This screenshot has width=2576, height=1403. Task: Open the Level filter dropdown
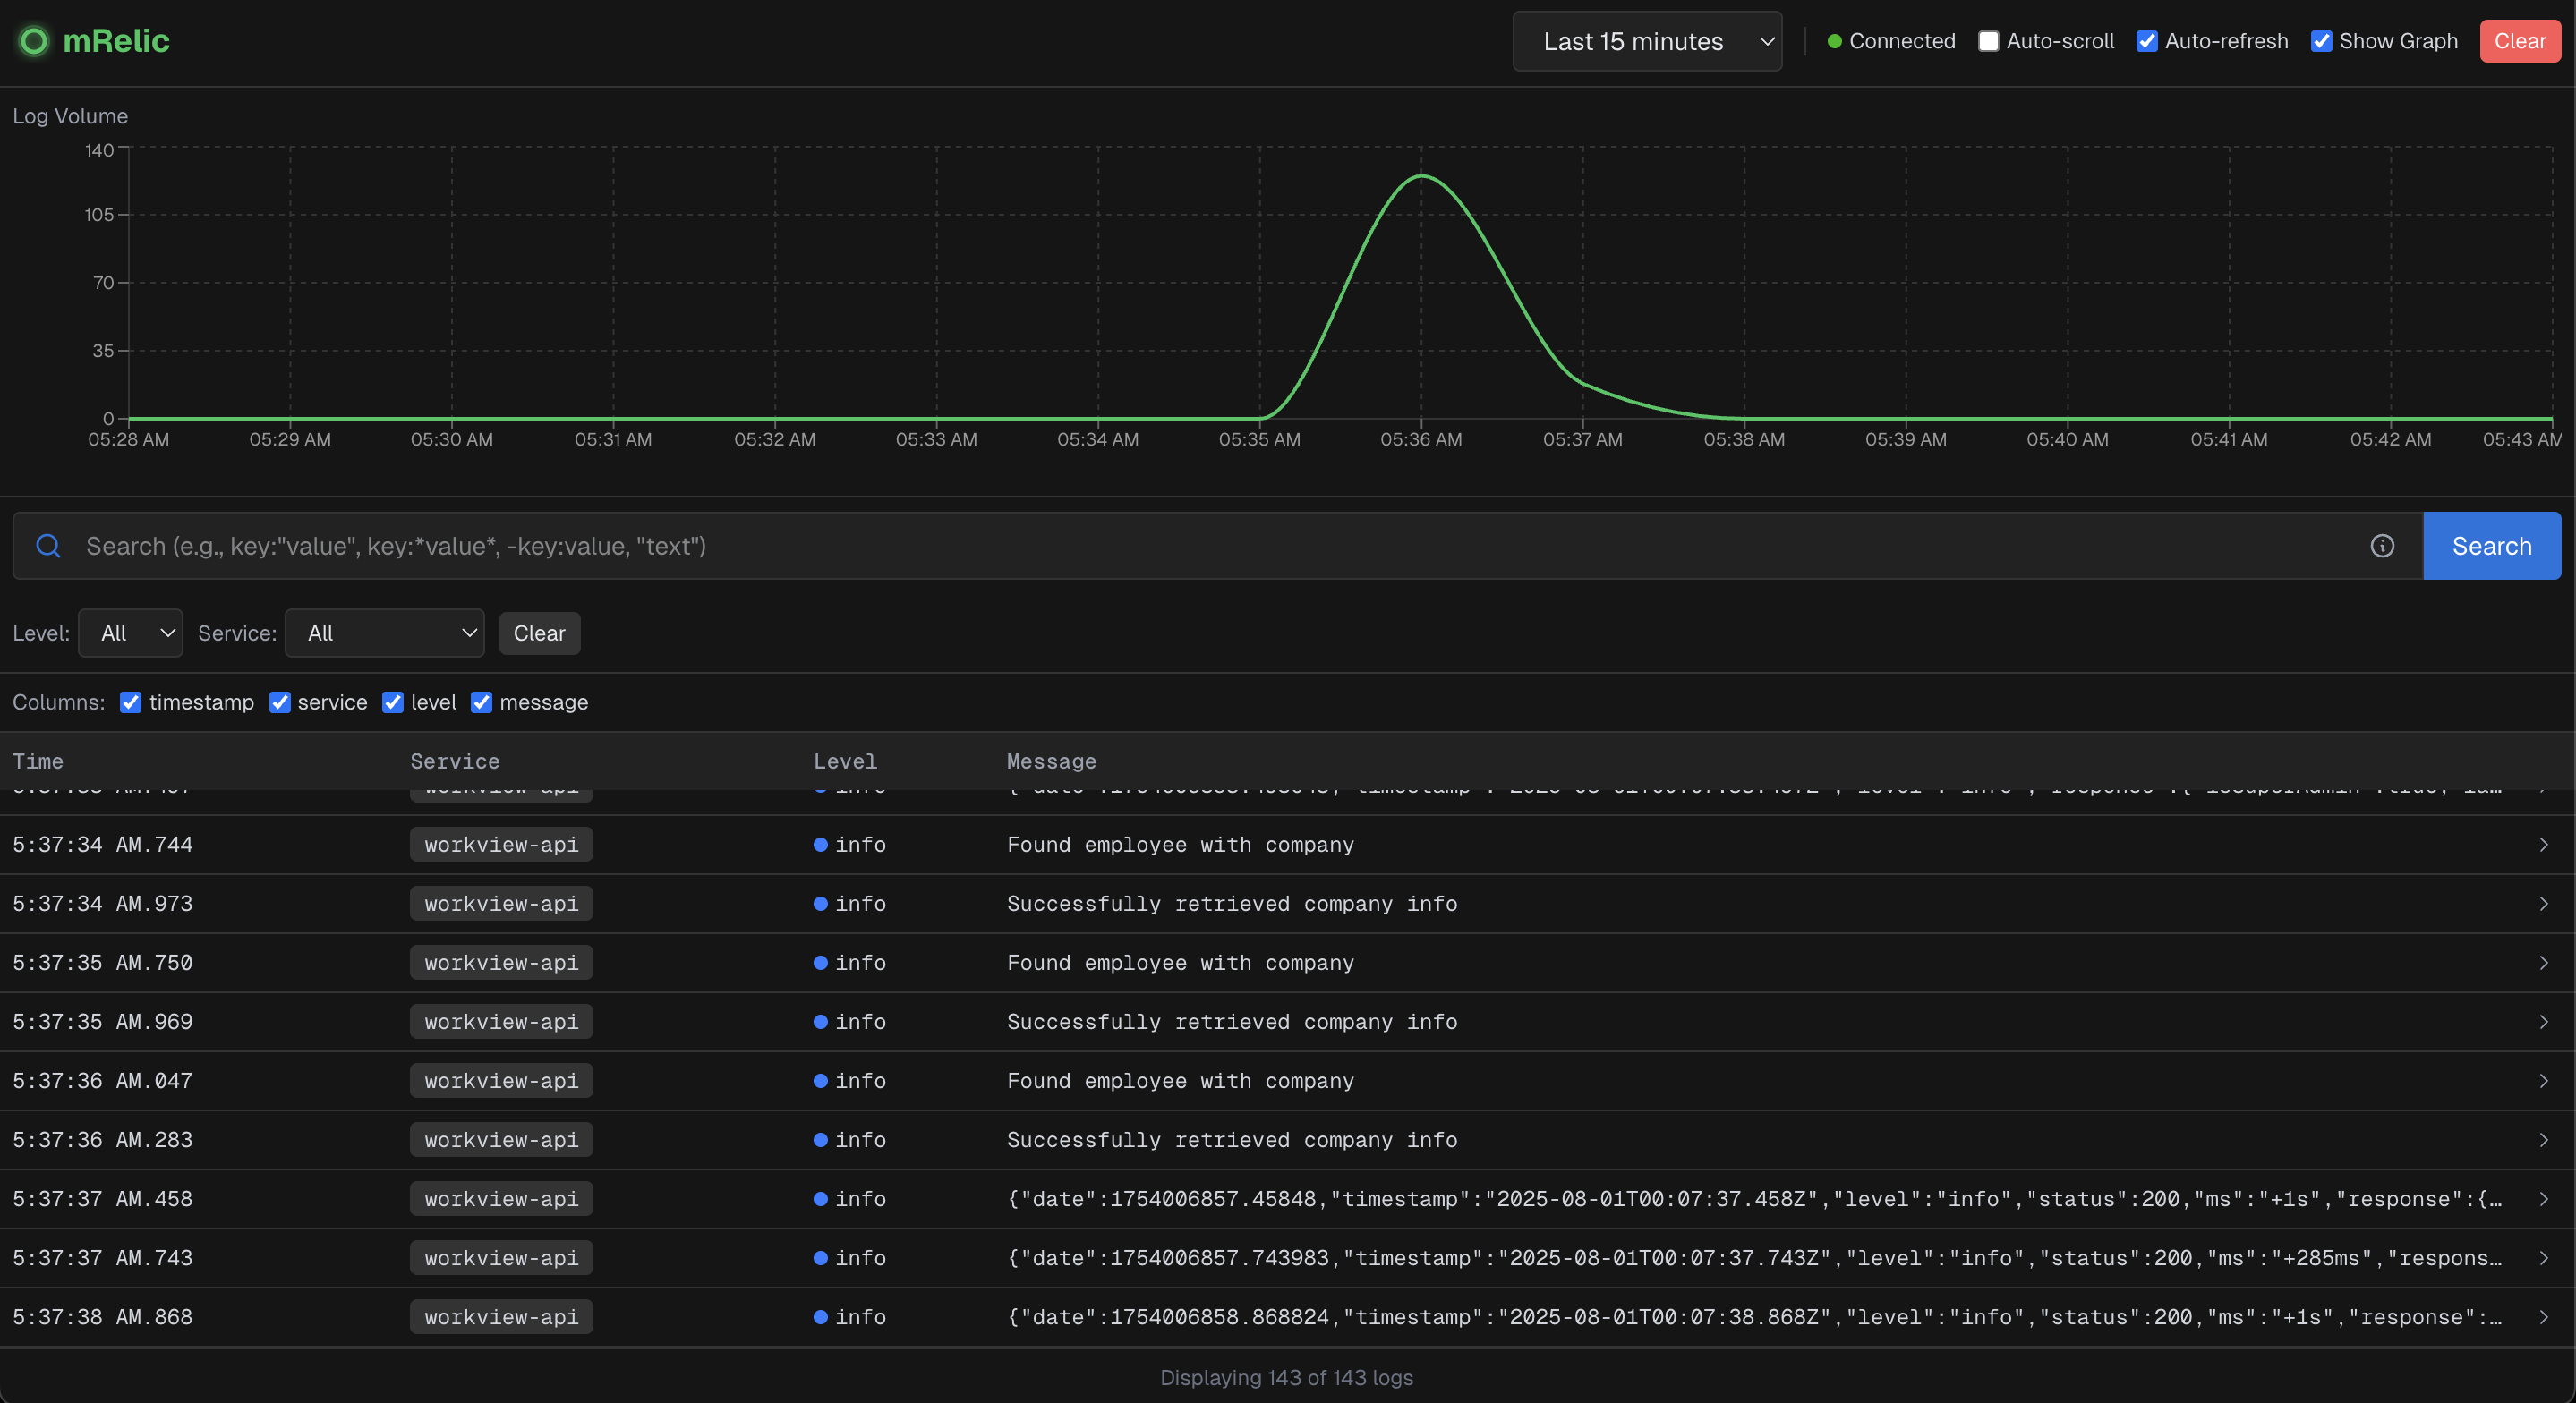pyautogui.click(x=131, y=633)
